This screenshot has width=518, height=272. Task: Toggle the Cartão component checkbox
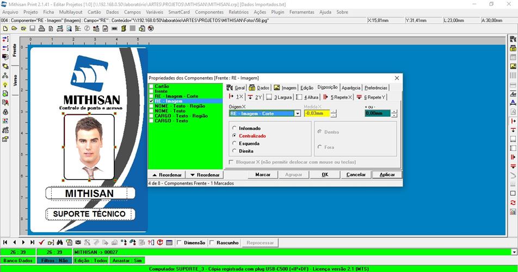151,86
